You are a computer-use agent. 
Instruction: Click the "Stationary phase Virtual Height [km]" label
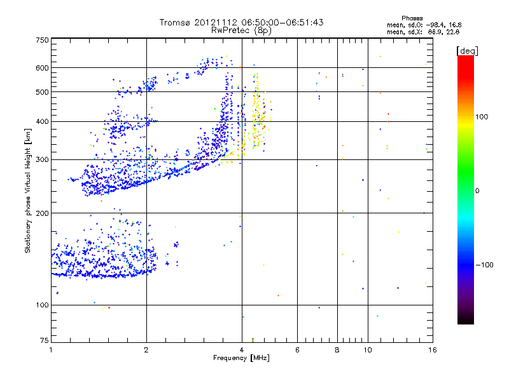(28, 190)
